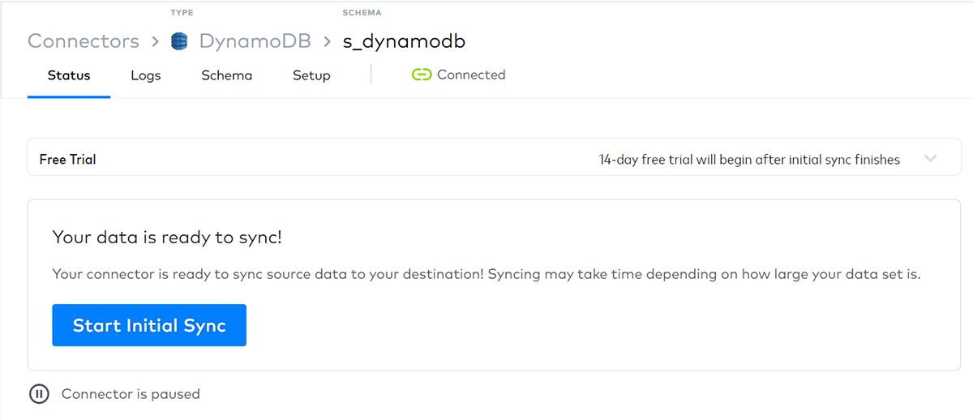Go to the Schema tab
The width and height of the screenshot is (973, 420).
(227, 75)
